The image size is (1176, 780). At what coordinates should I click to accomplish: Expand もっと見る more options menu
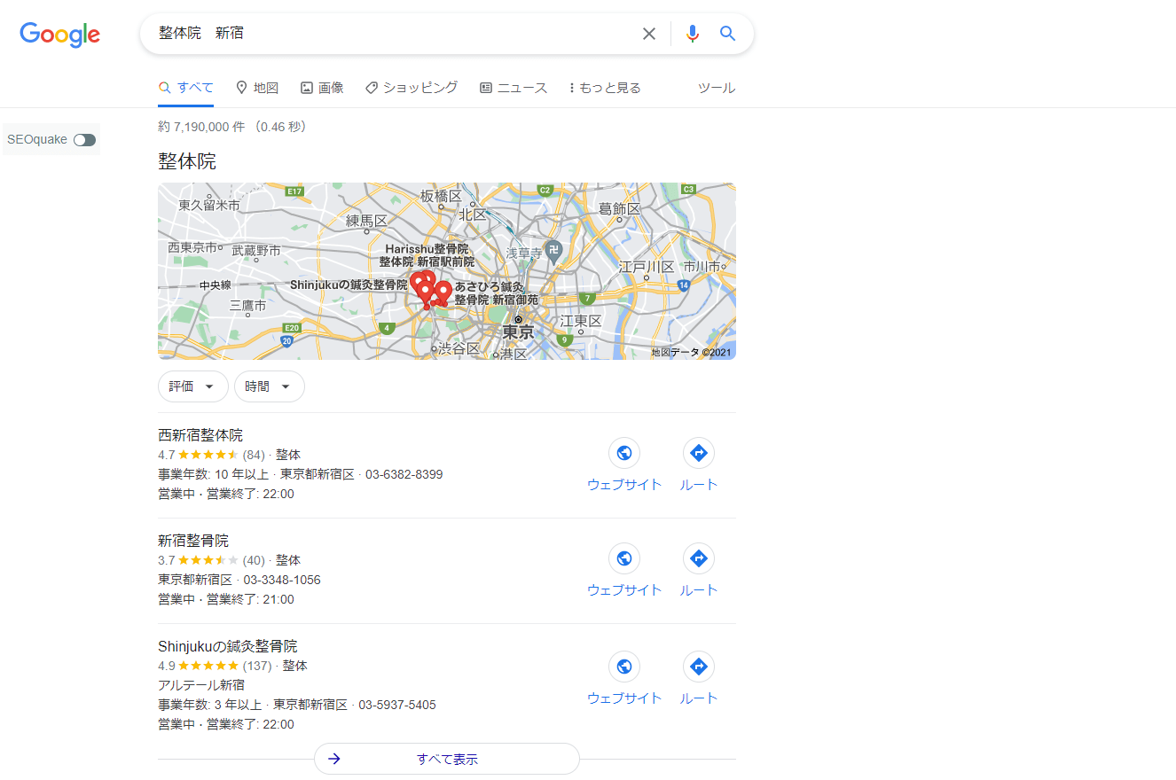[x=605, y=88]
